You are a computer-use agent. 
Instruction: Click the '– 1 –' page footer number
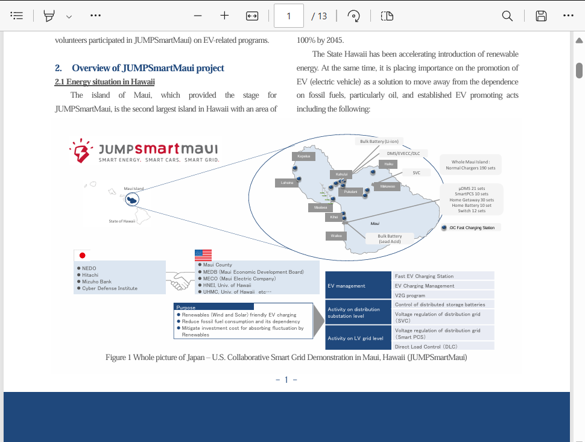(x=286, y=380)
